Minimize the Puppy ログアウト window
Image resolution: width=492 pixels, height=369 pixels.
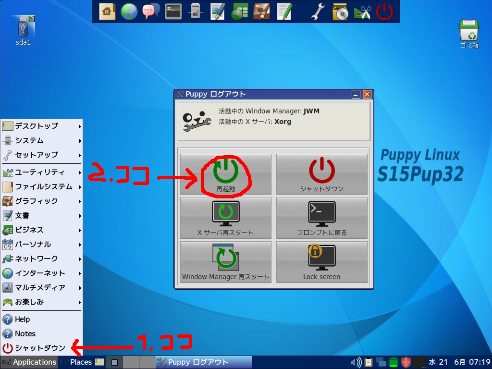[356, 94]
